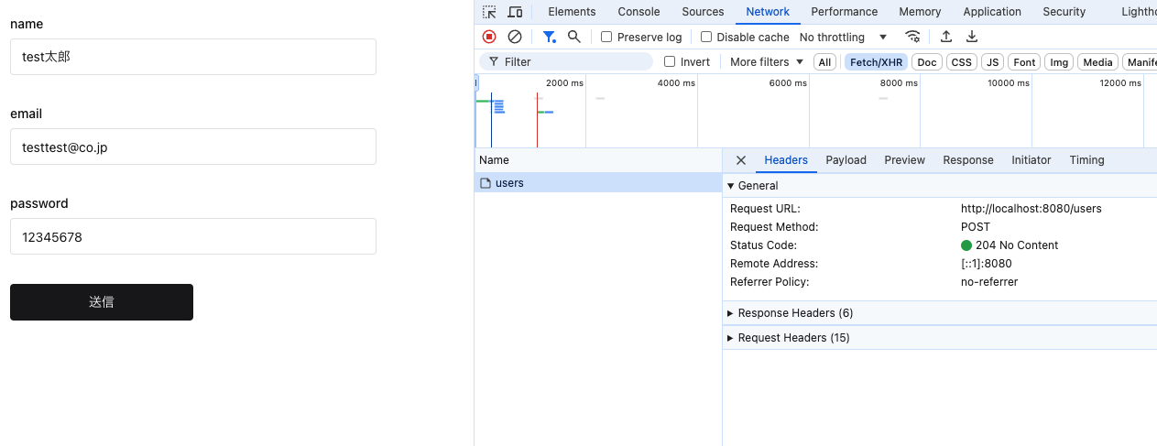Select the Fetch/XHR type filter
Image resolution: width=1157 pixels, height=446 pixels.
pos(876,62)
